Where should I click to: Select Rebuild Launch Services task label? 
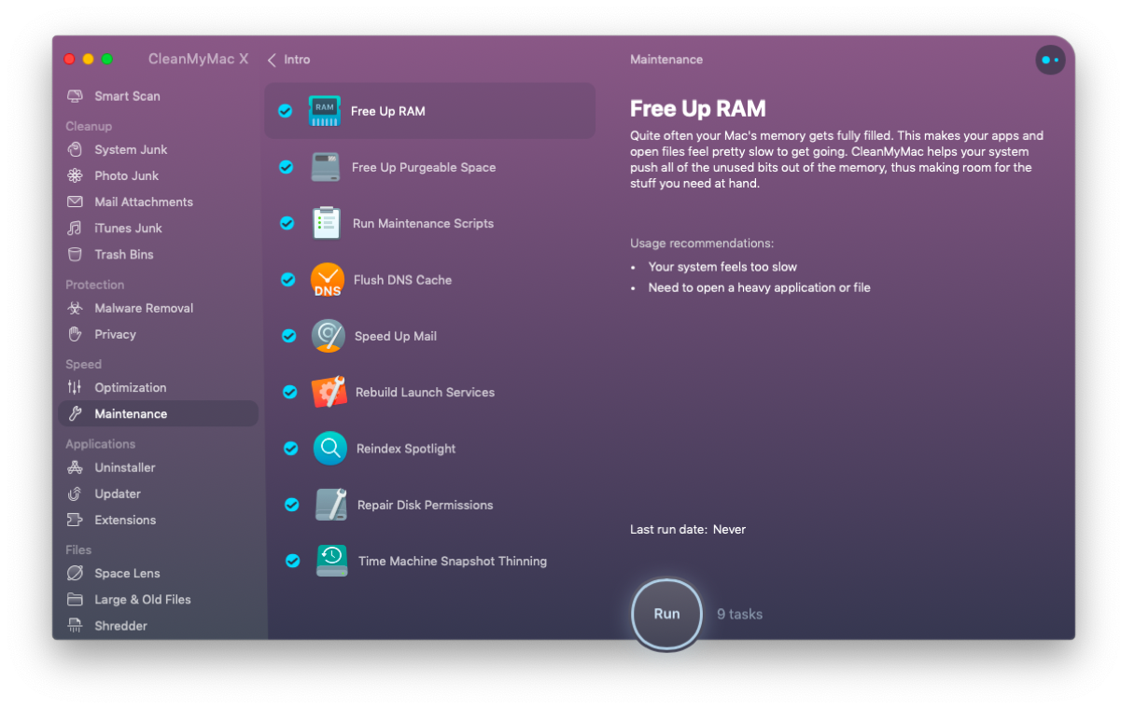click(x=425, y=392)
